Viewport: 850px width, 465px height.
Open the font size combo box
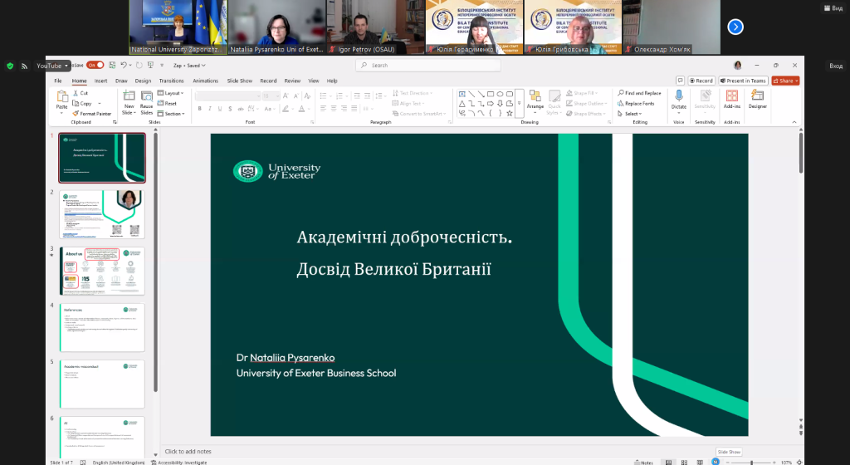(271, 96)
